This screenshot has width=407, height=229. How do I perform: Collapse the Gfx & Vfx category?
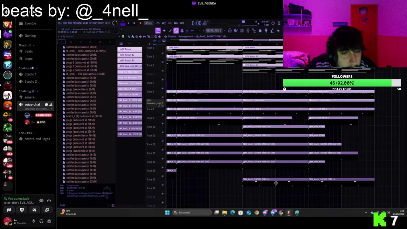[27, 133]
